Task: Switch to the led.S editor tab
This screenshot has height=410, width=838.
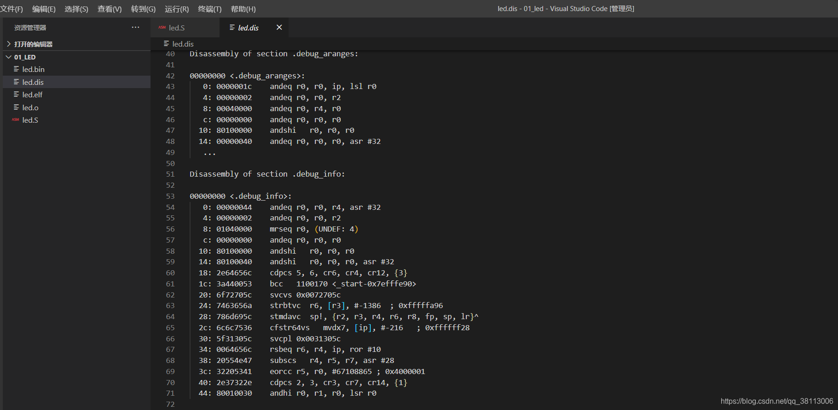Action: tap(185, 28)
